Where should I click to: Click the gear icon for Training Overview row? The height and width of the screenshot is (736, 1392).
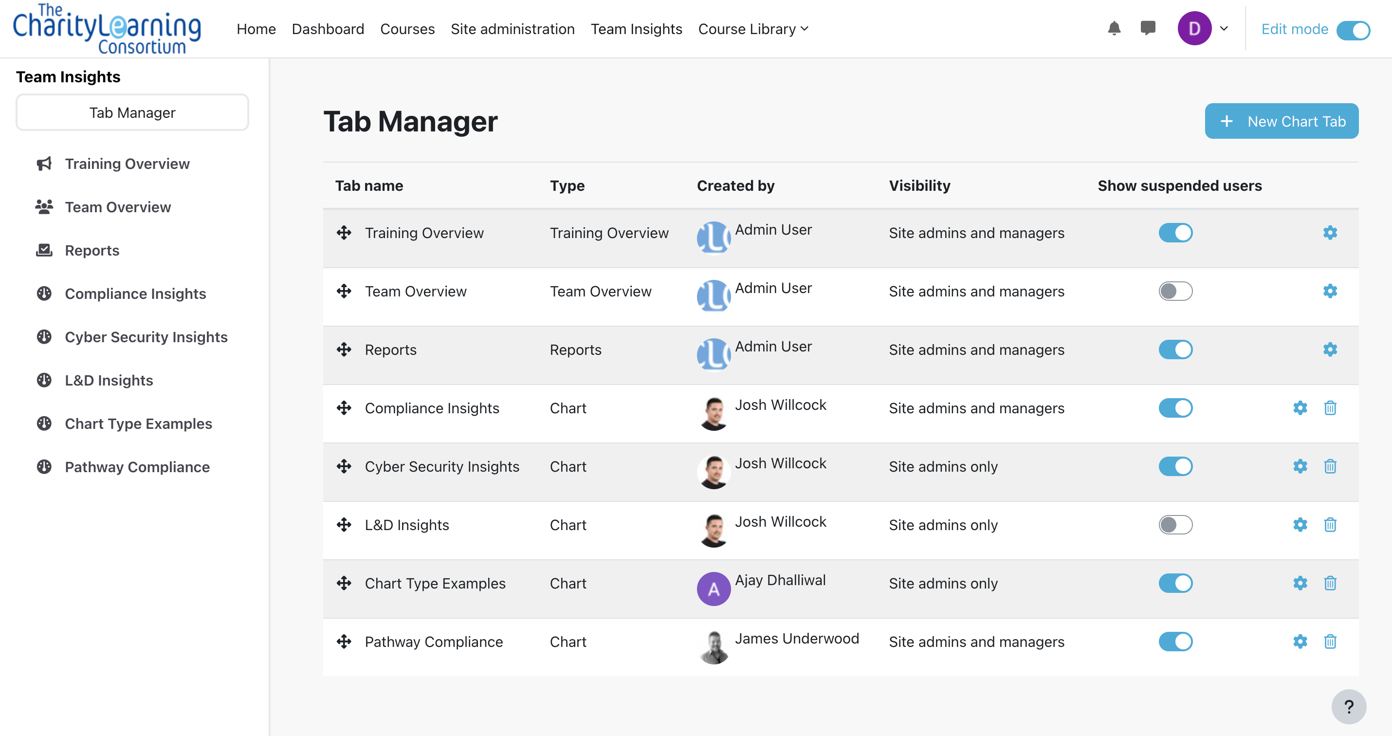(1330, 233)
